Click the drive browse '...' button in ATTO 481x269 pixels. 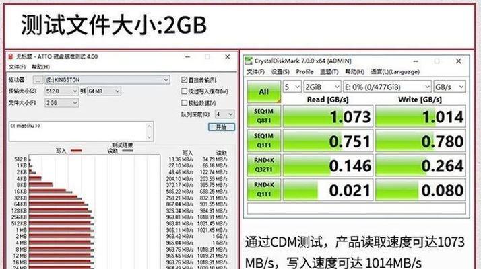coord(38,80)
